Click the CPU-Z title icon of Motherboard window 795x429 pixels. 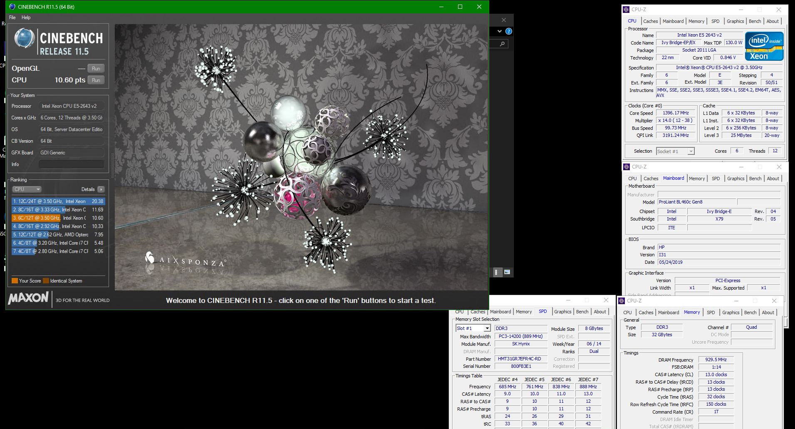pos(627,167)
